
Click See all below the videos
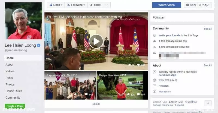pyautogui.click(x=96, y=104)
